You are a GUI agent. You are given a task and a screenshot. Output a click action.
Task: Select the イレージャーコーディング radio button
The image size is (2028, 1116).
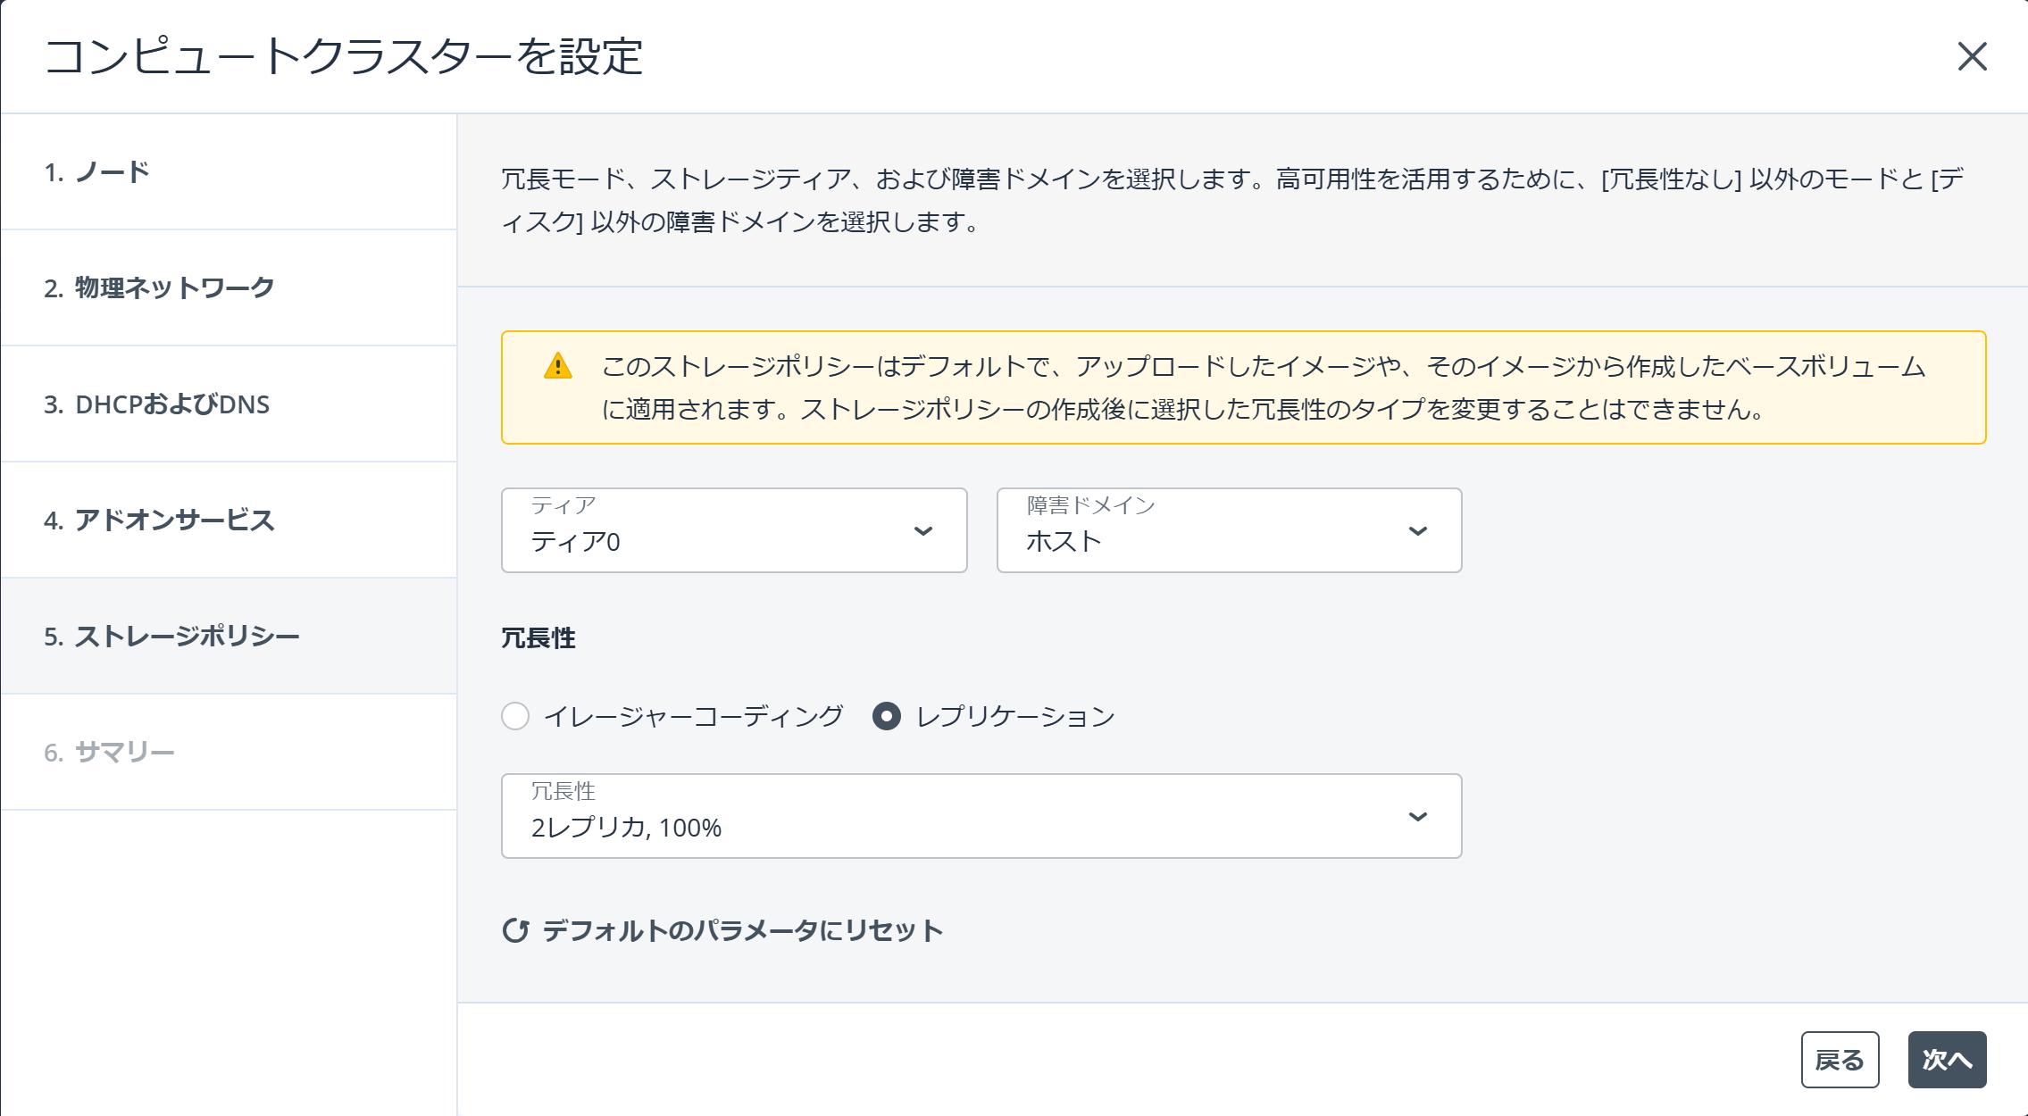coord(515,716)
